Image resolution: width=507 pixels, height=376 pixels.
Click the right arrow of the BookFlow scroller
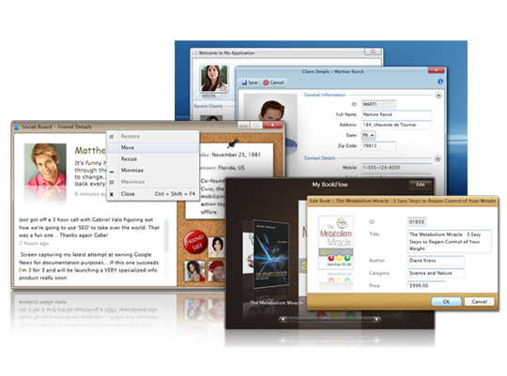click(x=376, y=319)
